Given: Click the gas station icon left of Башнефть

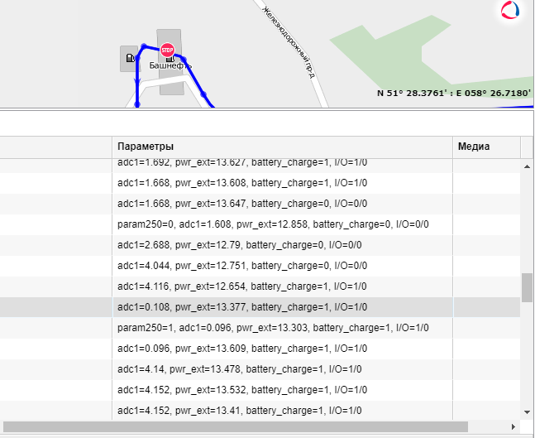Looking at the screenshot, I should pyautogui.click(x=130, y=58).
